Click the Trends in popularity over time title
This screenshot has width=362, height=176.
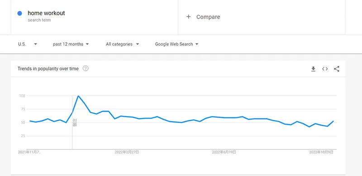(48, 69)
